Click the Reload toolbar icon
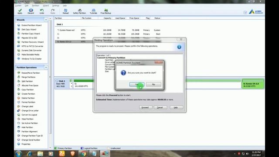279x157 pixels. 65,11
